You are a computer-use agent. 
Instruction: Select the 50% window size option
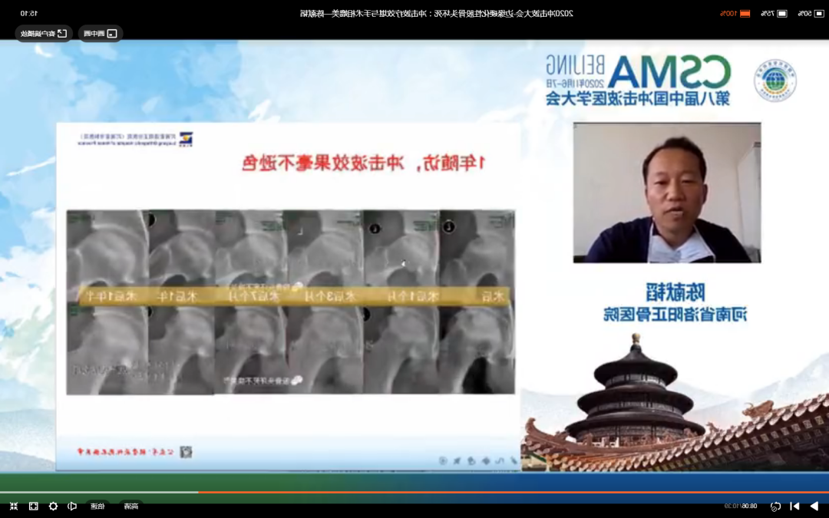pyautogui.click(x=811, y=13)
